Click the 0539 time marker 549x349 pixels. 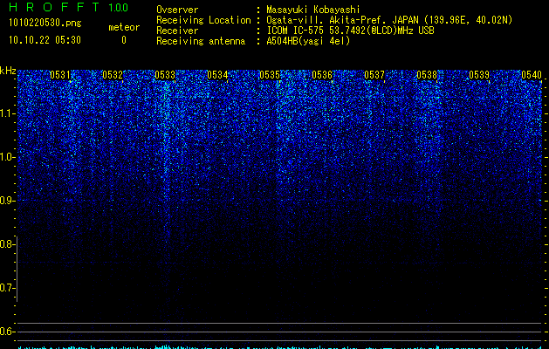[479, 75]
